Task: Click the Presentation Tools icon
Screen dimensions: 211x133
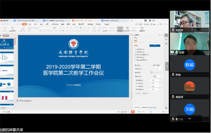Action: (127, 28)
